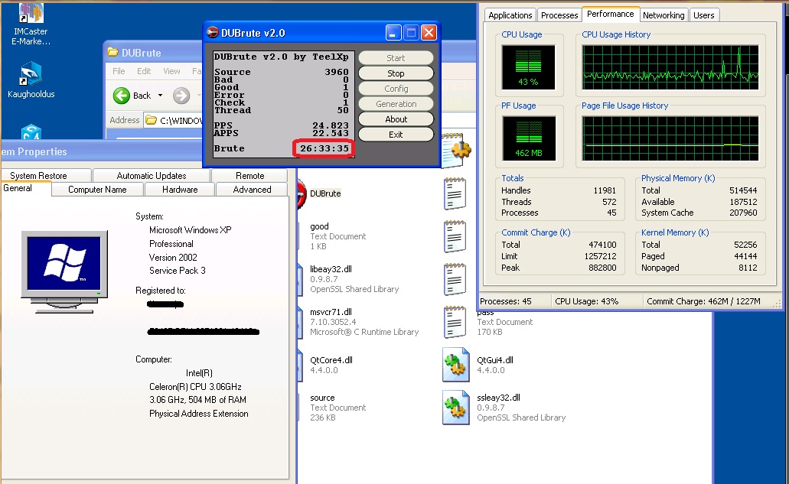Click the PF Usage 462 MB meter

tap(528, 138)
